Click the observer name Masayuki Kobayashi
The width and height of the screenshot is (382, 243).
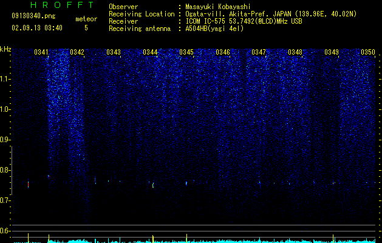tap(218, 7)
